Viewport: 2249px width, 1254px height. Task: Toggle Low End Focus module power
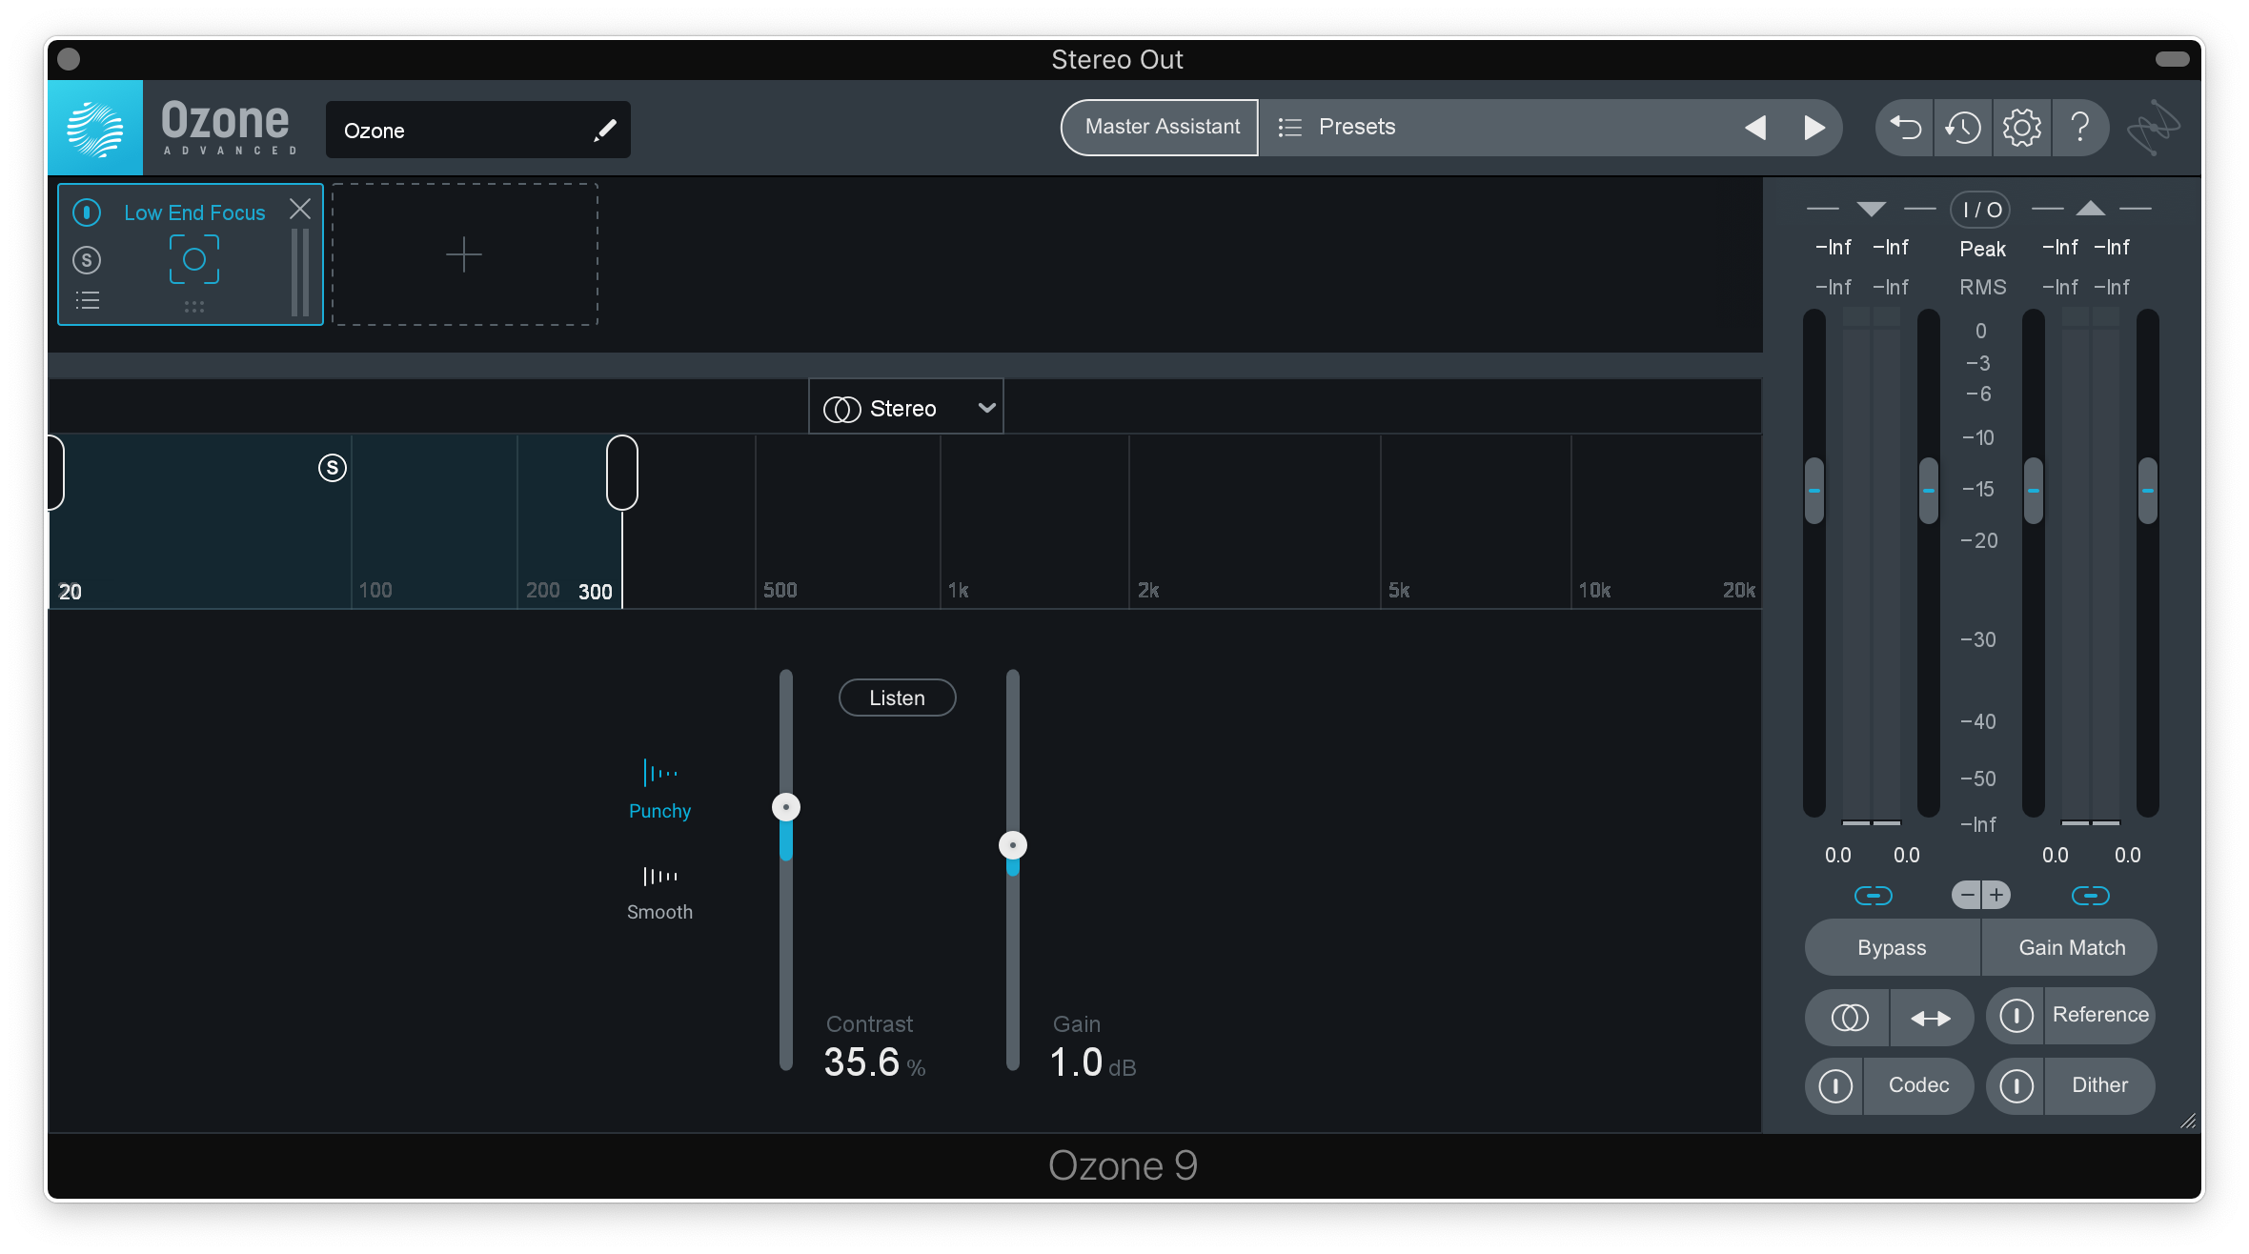(x=87, y=212)
